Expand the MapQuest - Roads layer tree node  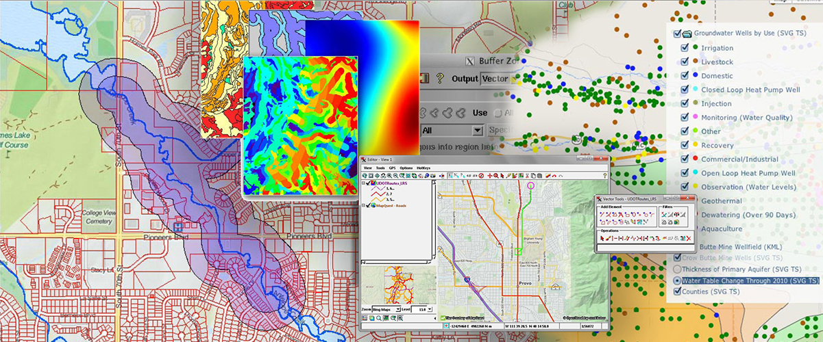coord(363,205)
